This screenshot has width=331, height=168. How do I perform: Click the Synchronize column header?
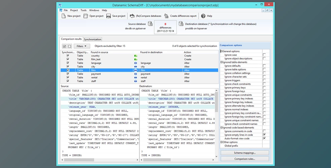(68, 52)
